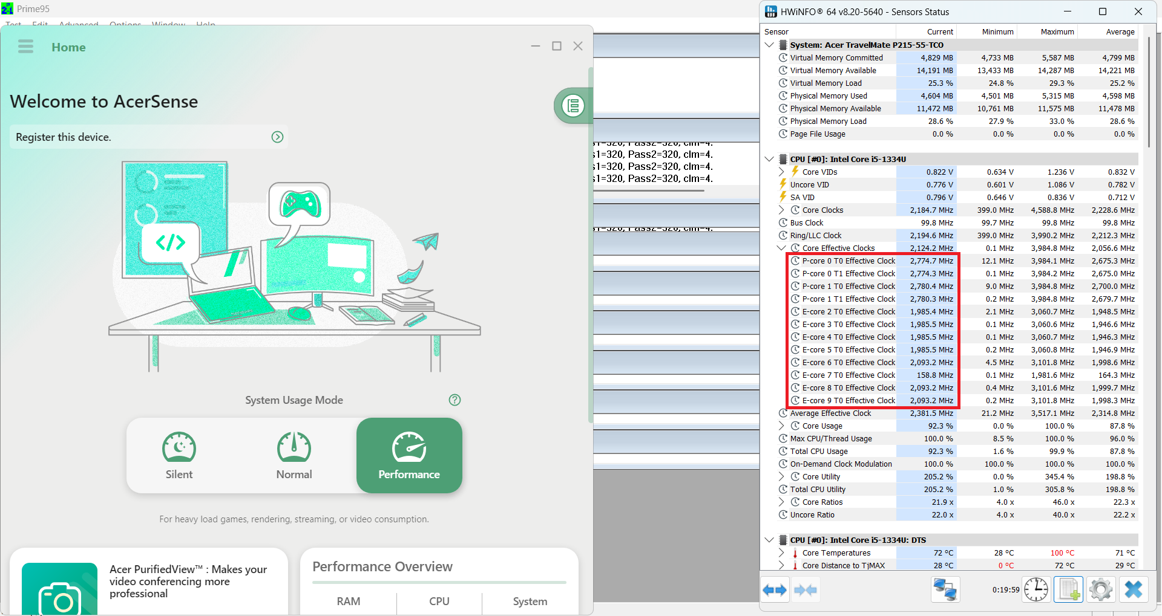Open the floating checklist icon in AcerSense
1162x616 pixels.
pos(573,106)
